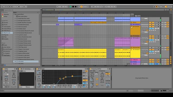
Task: Toggle EQ Eight Adaptive Q On button
Action: click(x=85, y=80)
